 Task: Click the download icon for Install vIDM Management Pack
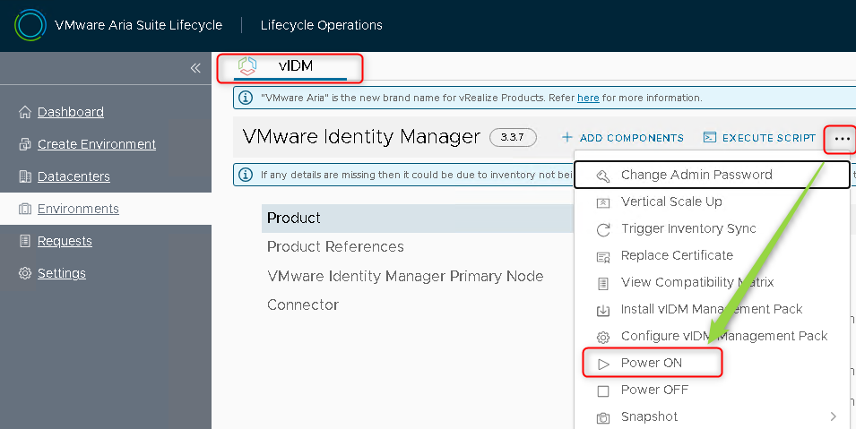pos(602,310)
